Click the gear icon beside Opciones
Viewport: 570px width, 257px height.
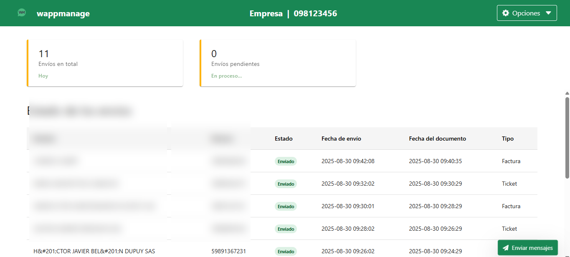tap(506, 13)
